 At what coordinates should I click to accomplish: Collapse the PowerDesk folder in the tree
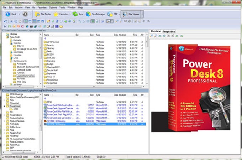(4, 106)
